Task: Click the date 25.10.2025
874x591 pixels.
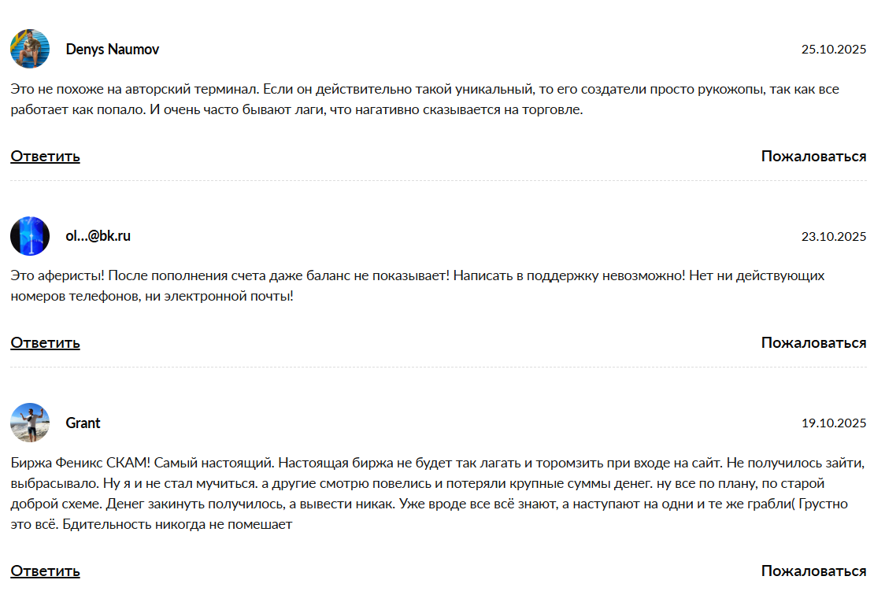Action: point(834,50)
